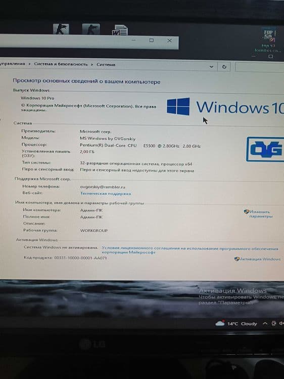Click the installed memory value 2,00 ГБ
The image size is (284, 379).
tap(87, 152)
